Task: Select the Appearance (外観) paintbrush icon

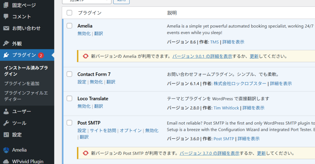Action: [x=6, y=44]
